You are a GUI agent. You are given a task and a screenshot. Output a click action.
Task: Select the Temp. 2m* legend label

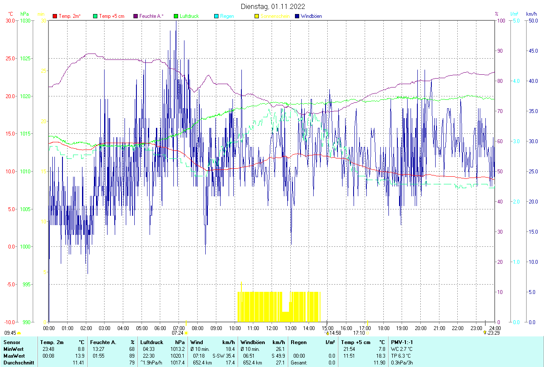pos(70,16)
